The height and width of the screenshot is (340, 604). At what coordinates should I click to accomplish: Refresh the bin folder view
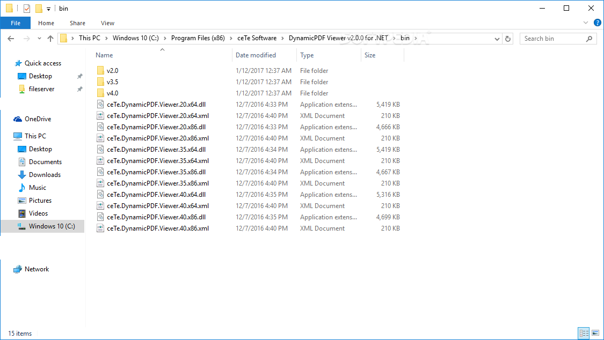(x=508, y=39)
